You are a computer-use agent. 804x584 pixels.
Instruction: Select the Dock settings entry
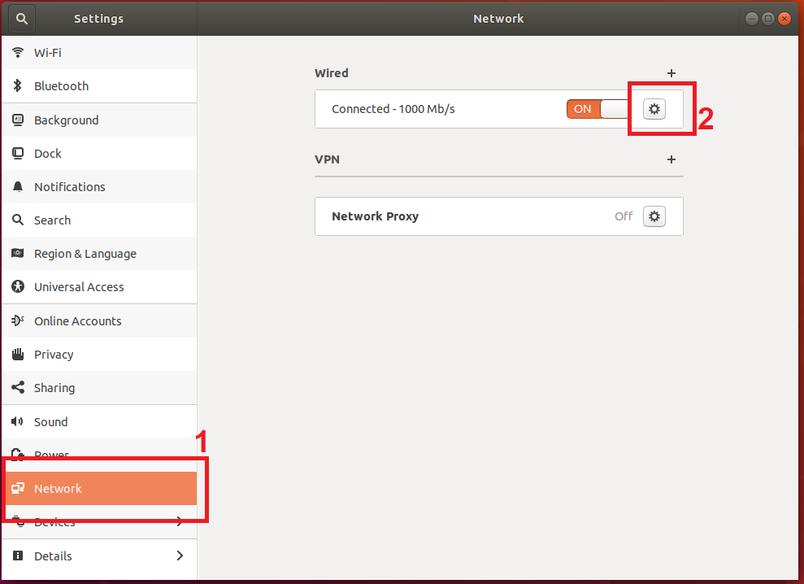[47, 154]
